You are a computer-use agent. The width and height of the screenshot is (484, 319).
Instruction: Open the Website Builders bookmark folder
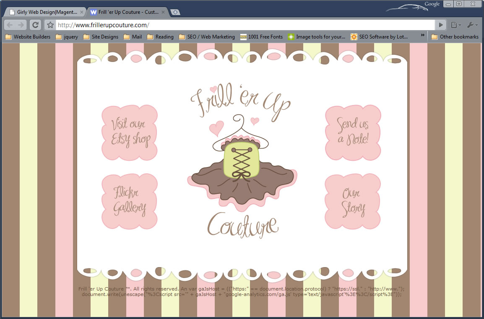(x=28, y=37)
